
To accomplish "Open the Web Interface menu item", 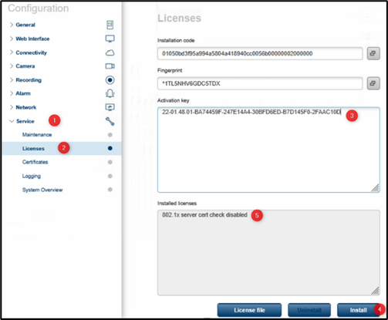I will (x=32, y=39).
